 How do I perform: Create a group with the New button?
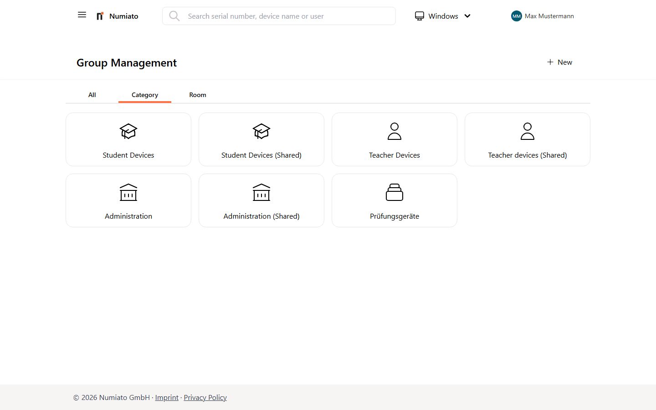[x=559, y=62]
